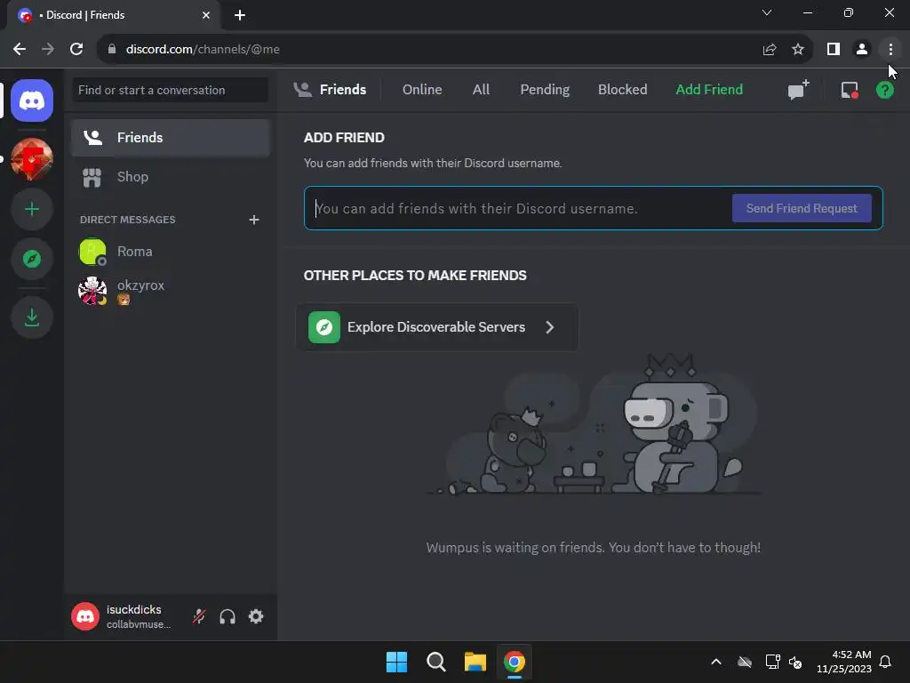Open notification bell in taskbar
910x683 pixels.
pyautogui.click(x=886, y=662)
